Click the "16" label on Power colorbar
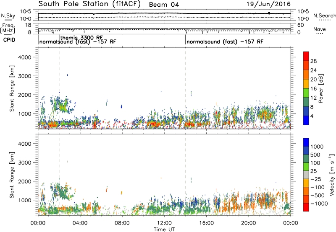 (x=313, y=89)
